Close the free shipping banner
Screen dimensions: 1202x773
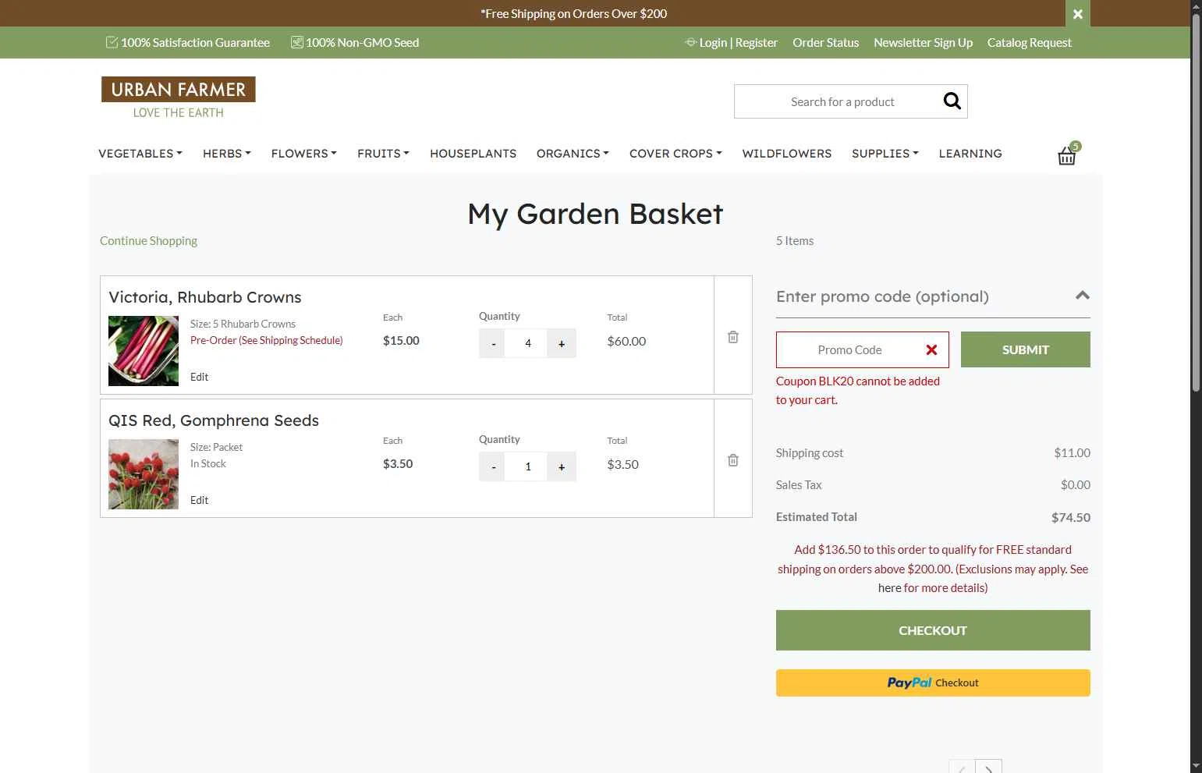pyautogui.click(x=1077, y=13)
